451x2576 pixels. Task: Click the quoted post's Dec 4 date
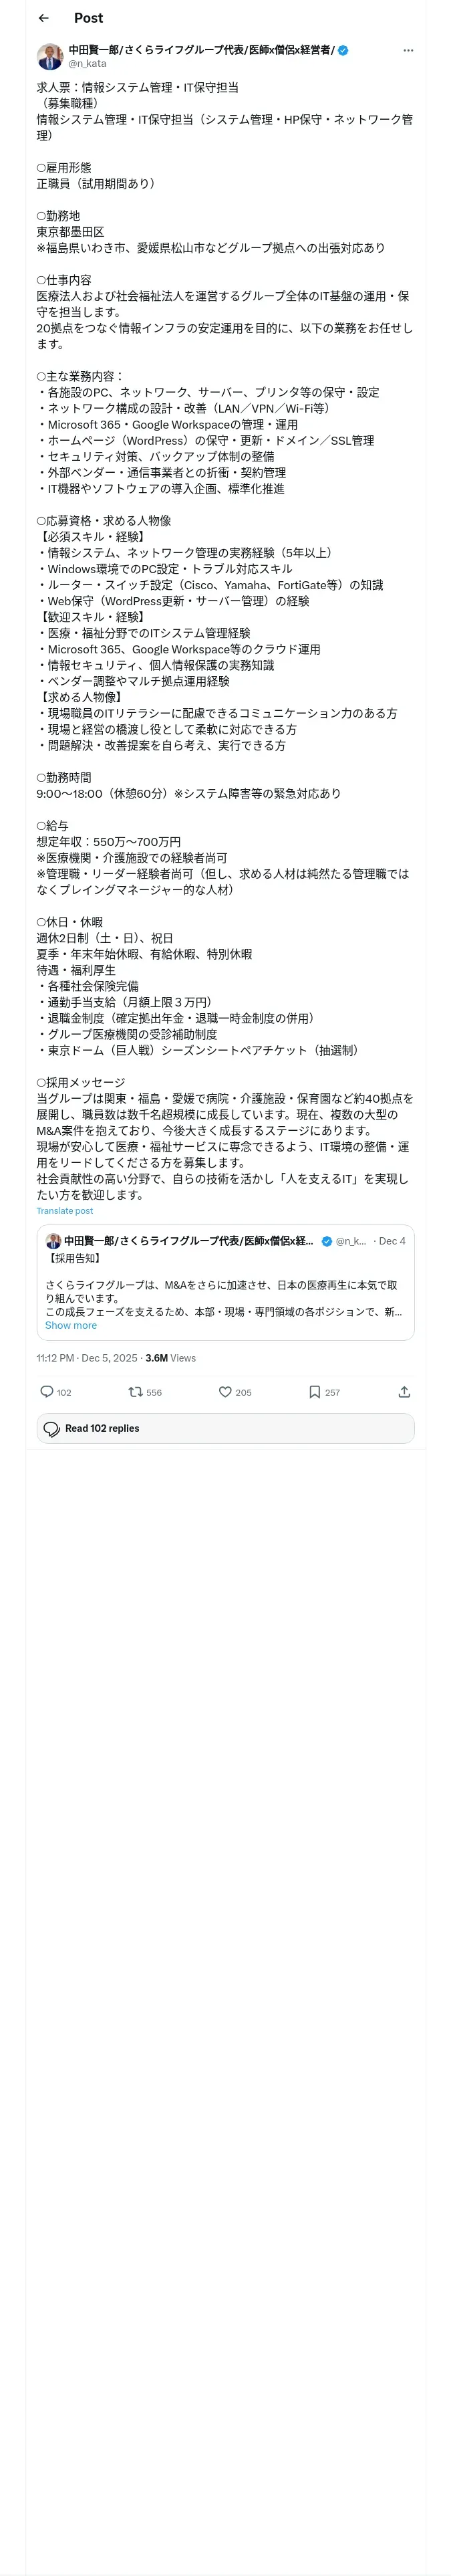pos(392,1241)
